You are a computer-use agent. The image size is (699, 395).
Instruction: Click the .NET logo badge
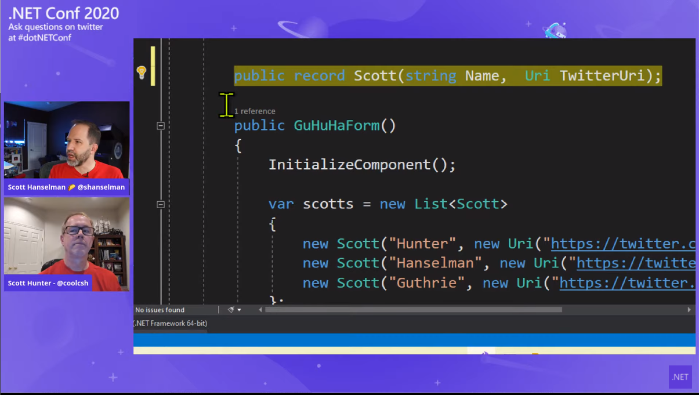[680, 377]
